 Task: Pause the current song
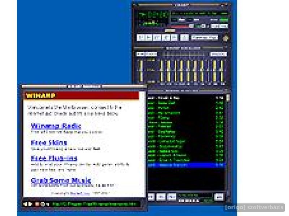click(157, 37)
